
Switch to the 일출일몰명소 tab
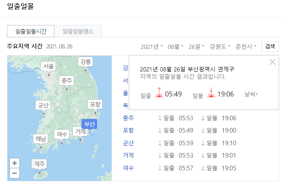click(x=78, y=31)
